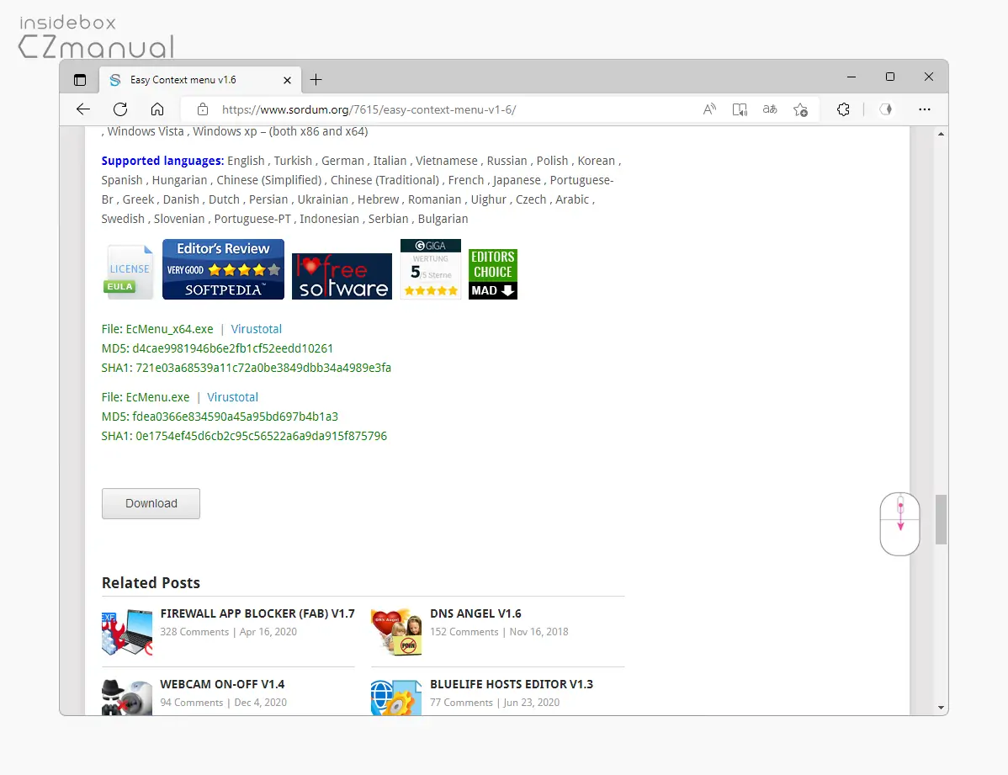Click the Supported languages heading
The image size is (1008, 775).
pos(162,161)
